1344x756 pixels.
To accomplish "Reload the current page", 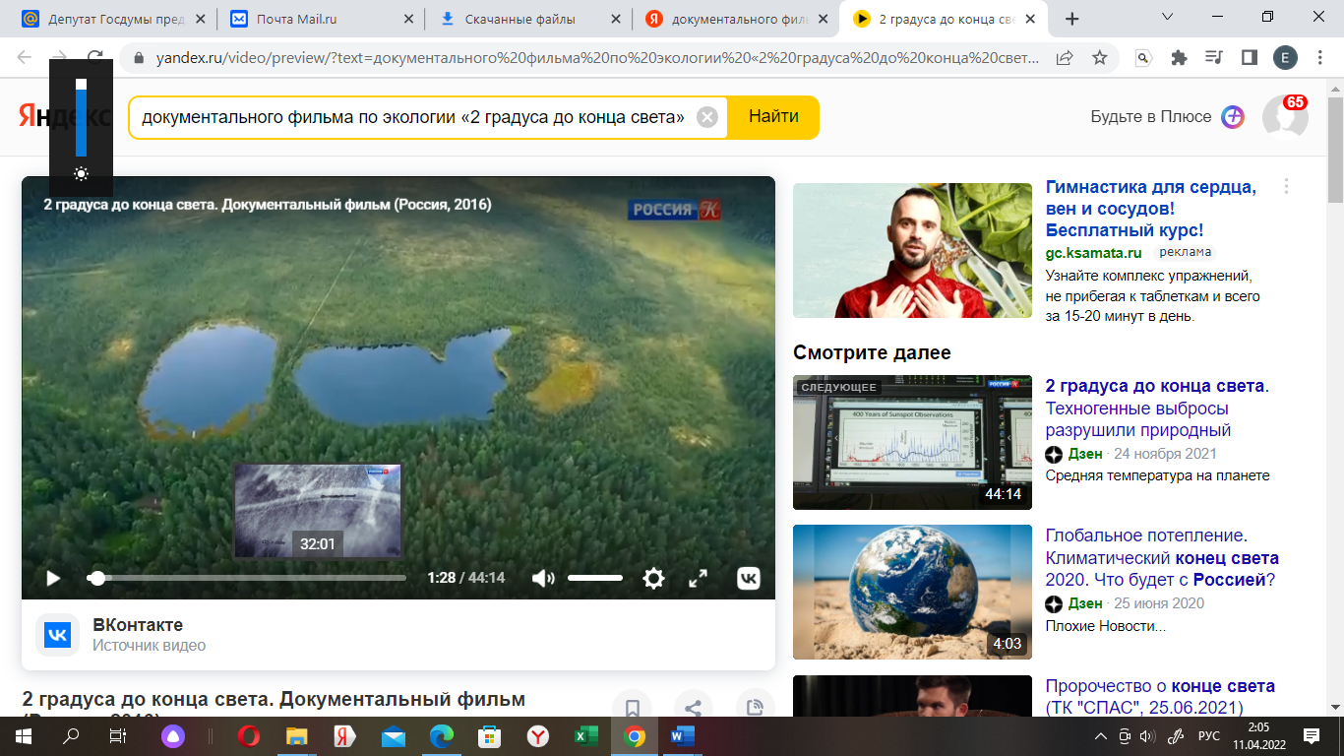I will (95, 58).
